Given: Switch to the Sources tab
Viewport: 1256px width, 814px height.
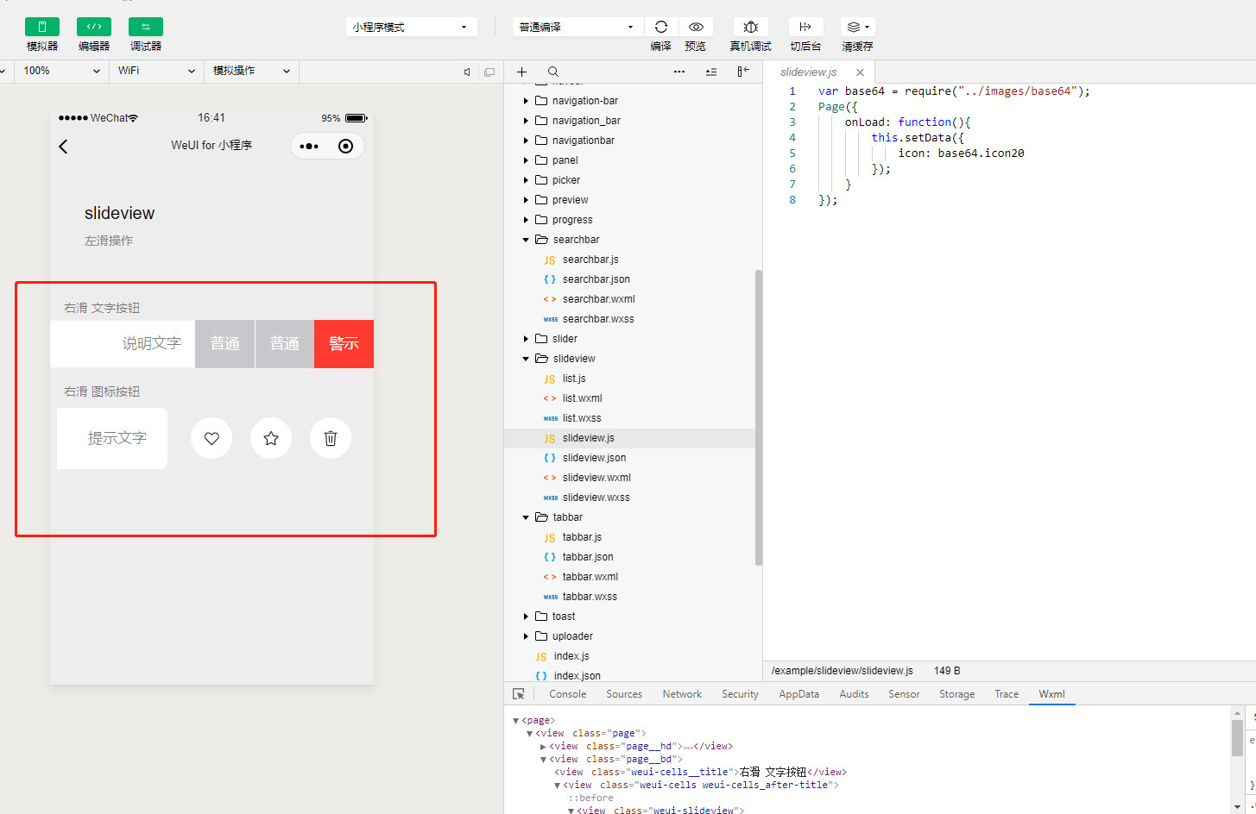Looking at the screenshot, I should [x=624, y=694].
